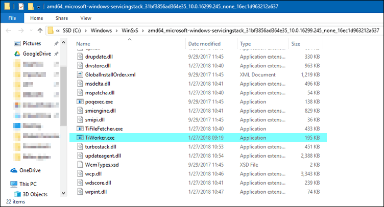Viewport: 384px width, 207px height.
Task: Open 3D Objects in navigation pane
Action: pos(35,194)
